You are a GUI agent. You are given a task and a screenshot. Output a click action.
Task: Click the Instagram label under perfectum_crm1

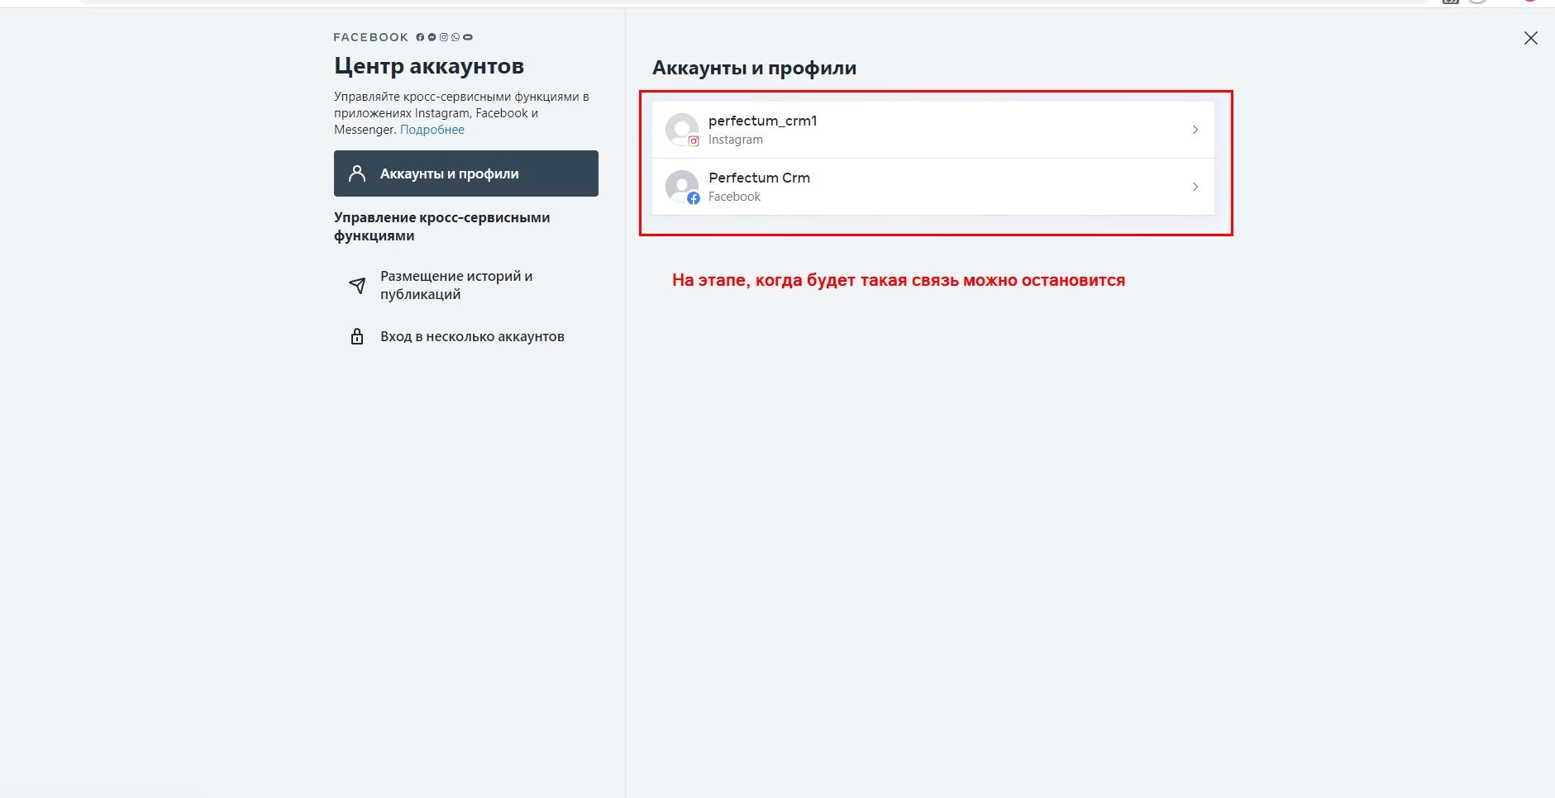736,140
